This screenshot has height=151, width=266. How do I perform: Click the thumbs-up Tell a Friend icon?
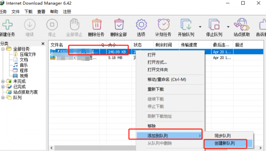click(262, 25)
